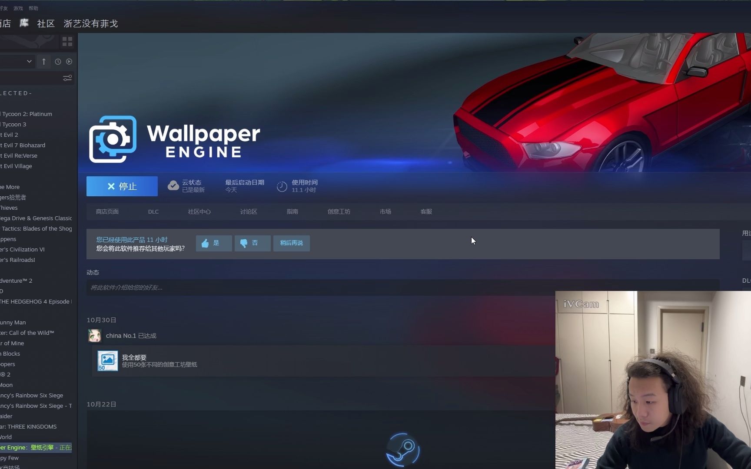Open the 帮助 menu in the menu bar

tap(33, 8)
